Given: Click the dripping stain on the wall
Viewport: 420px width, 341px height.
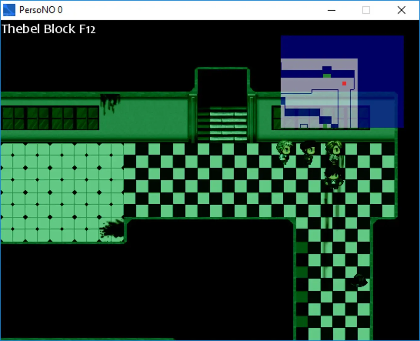Looking at the screenshot, I should [x=110, y=102].
